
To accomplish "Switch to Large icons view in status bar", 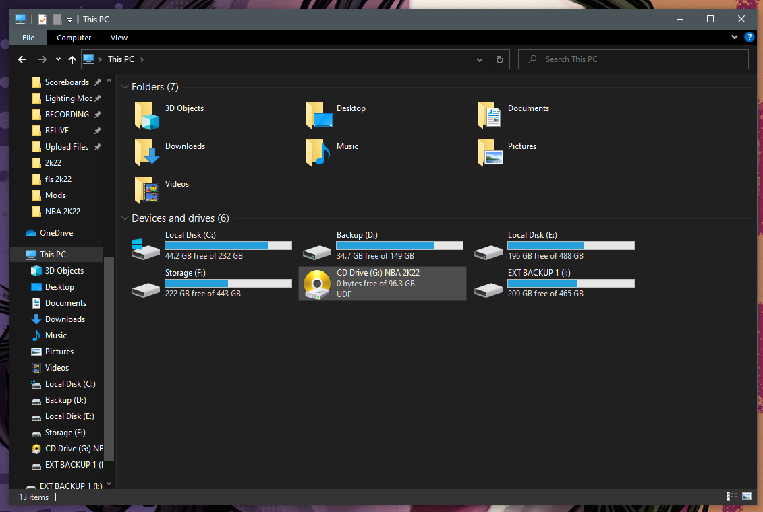I will point(747,497).
